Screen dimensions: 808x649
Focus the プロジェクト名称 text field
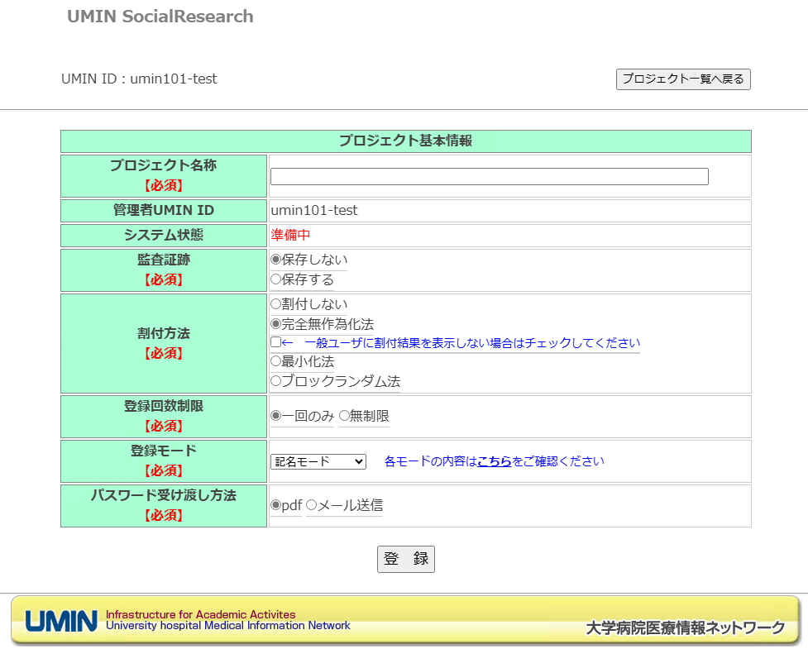coord(489,176)
